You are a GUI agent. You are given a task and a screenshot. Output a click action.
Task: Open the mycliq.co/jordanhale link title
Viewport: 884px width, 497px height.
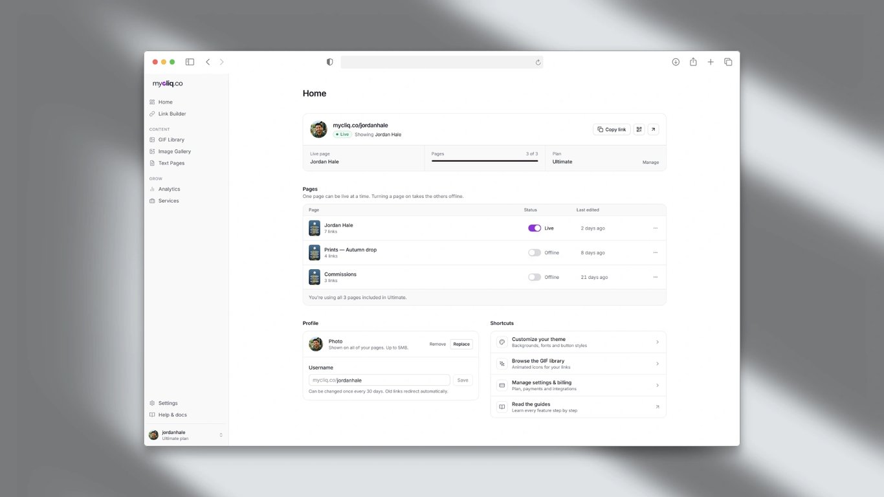[360, 126]
